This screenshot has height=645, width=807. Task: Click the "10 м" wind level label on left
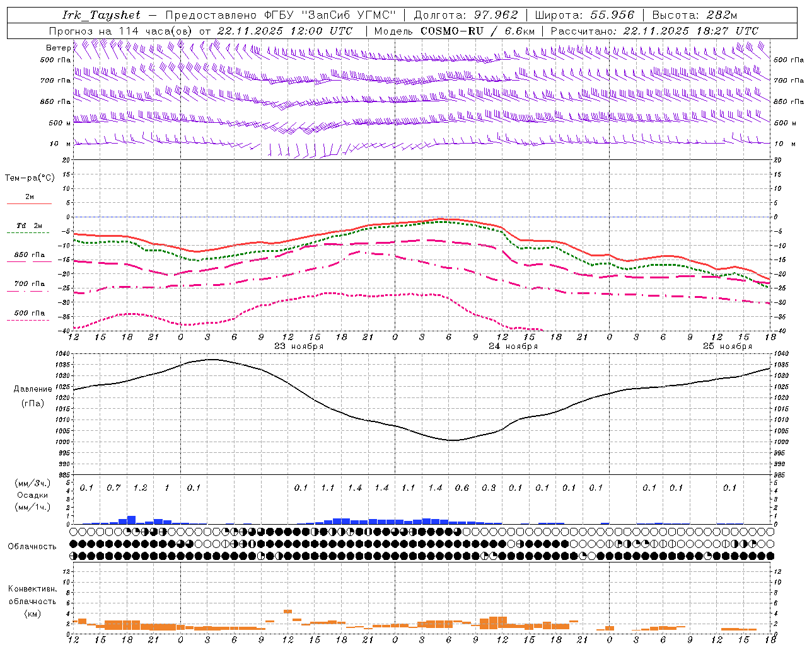click(x=60, y=144)
